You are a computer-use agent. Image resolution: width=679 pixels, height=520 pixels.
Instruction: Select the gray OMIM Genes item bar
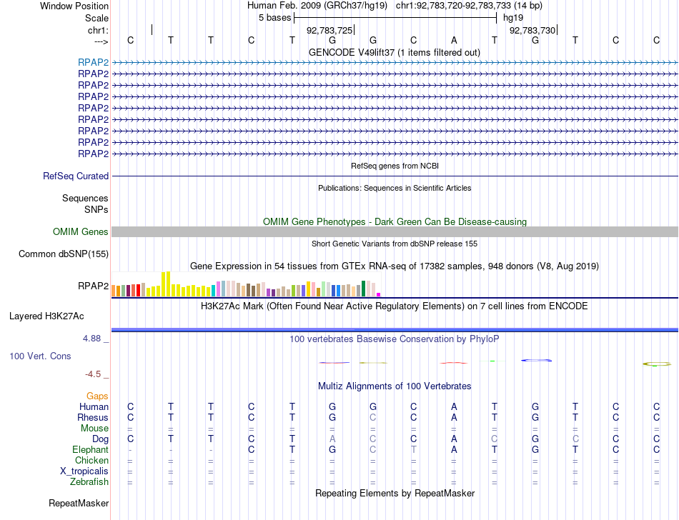click(395, 232)
